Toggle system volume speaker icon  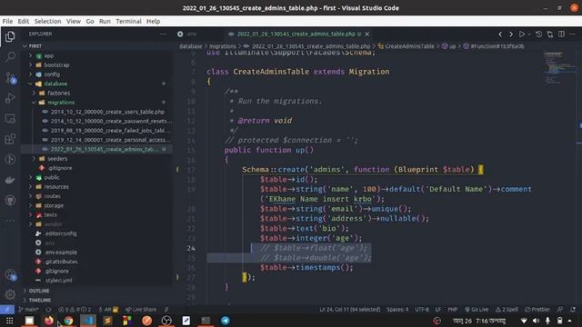[x=536, y=321]
